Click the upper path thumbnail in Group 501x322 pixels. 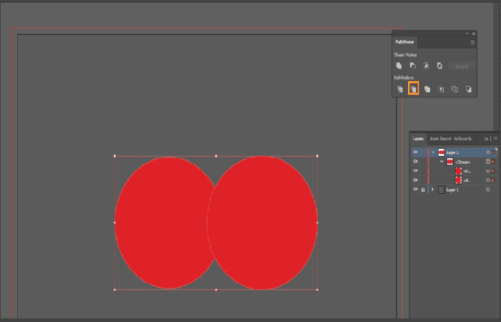(459, 171)
